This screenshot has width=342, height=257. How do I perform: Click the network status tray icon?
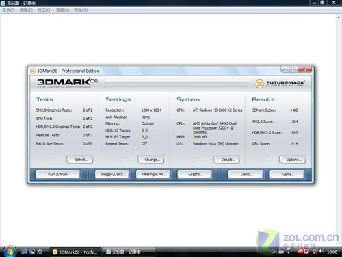[315, 252]
